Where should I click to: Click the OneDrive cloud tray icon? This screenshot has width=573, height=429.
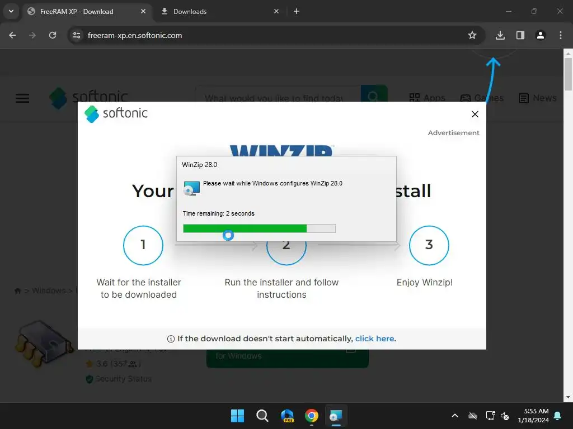point(473,416)
